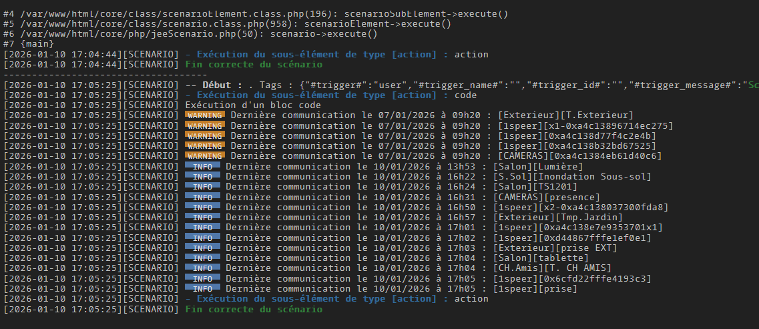The width and height of the screenshot is (759, 329).
Task: Click INFO badge for CAMERAS presence line
Action: 202,197
